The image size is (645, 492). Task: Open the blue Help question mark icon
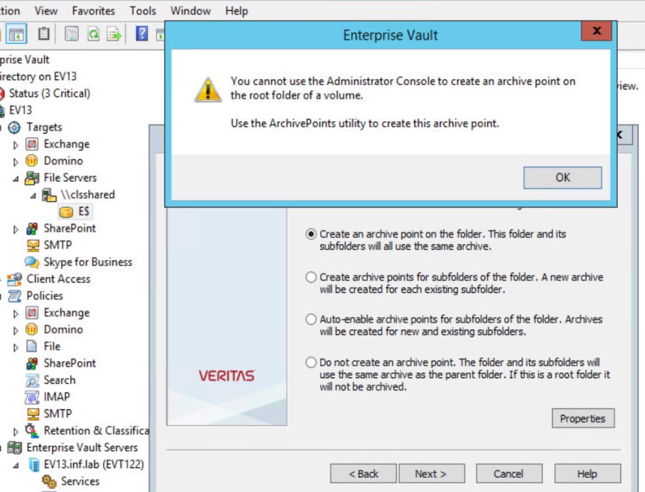coord(142,33)
